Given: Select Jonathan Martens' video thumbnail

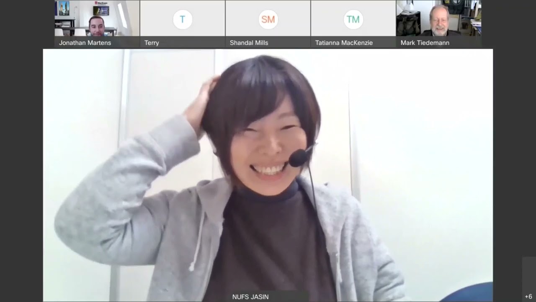Looking at the screenshot, I should [x=97, y=24].
